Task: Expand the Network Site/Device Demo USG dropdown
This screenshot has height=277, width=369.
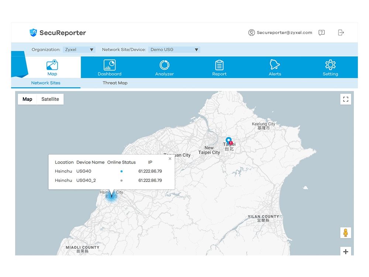Action: tap(174, 50)
